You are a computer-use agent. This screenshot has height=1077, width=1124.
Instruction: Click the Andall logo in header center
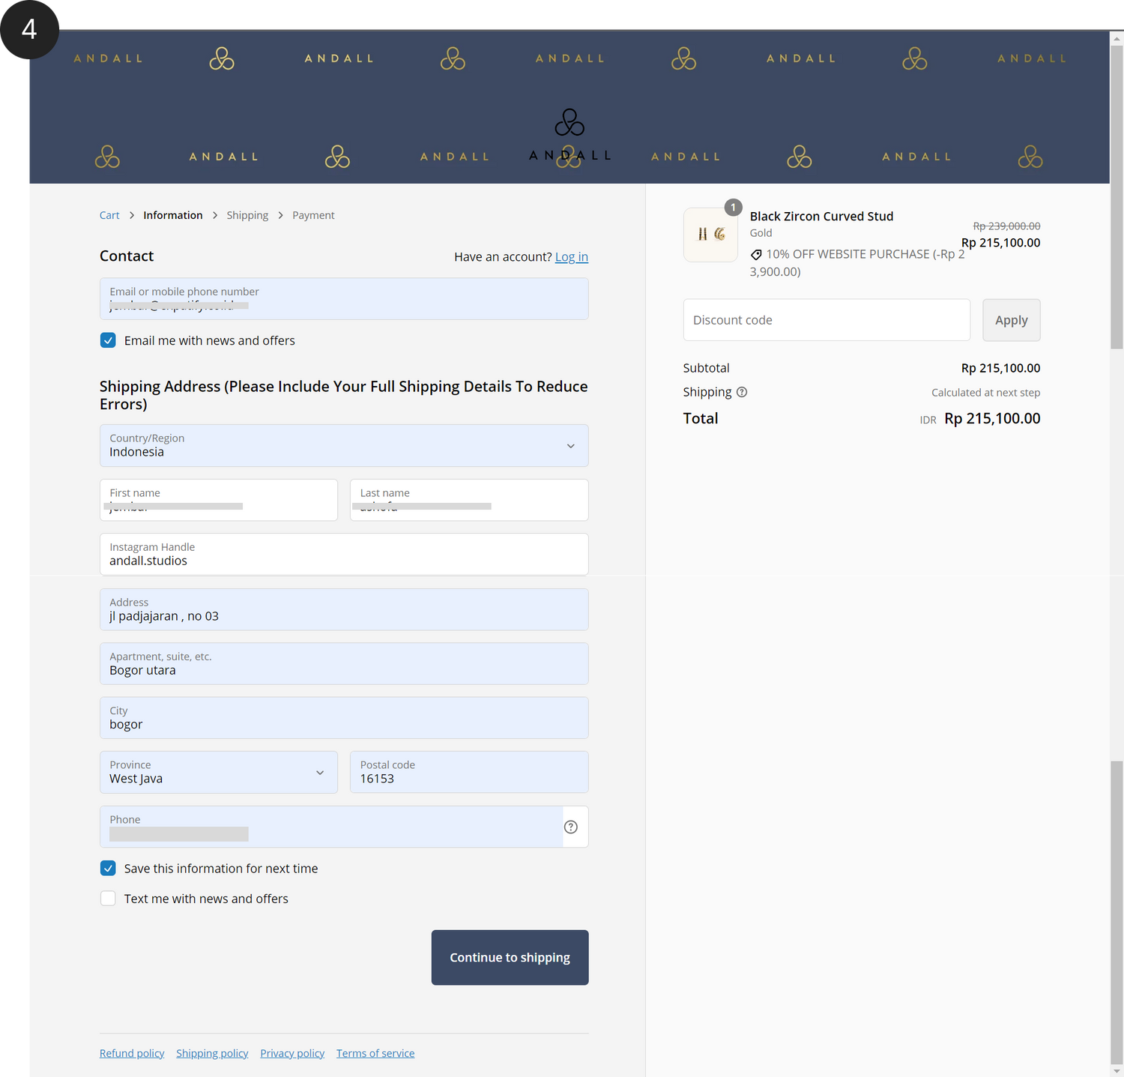click(x=569, y=135)
